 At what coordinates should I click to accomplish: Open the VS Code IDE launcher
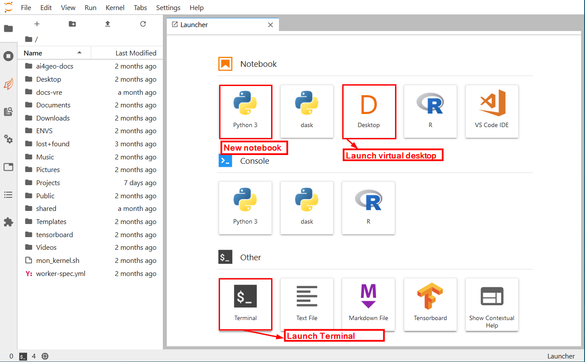pos(492,111)
